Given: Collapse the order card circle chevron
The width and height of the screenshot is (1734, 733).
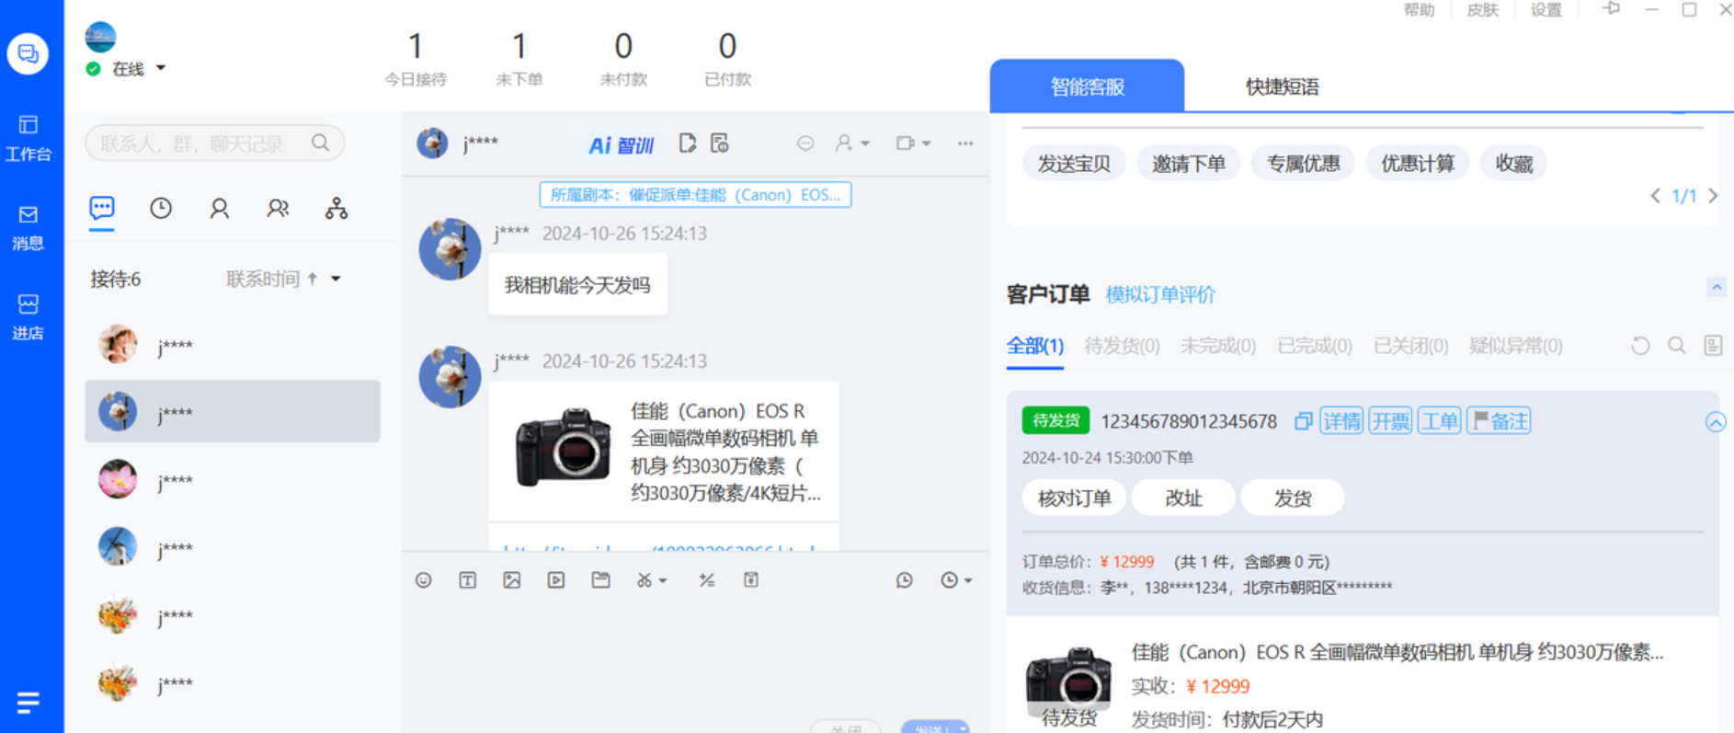Looking at the screenshot, I should pyautogui.click(x=1716, y=422).
